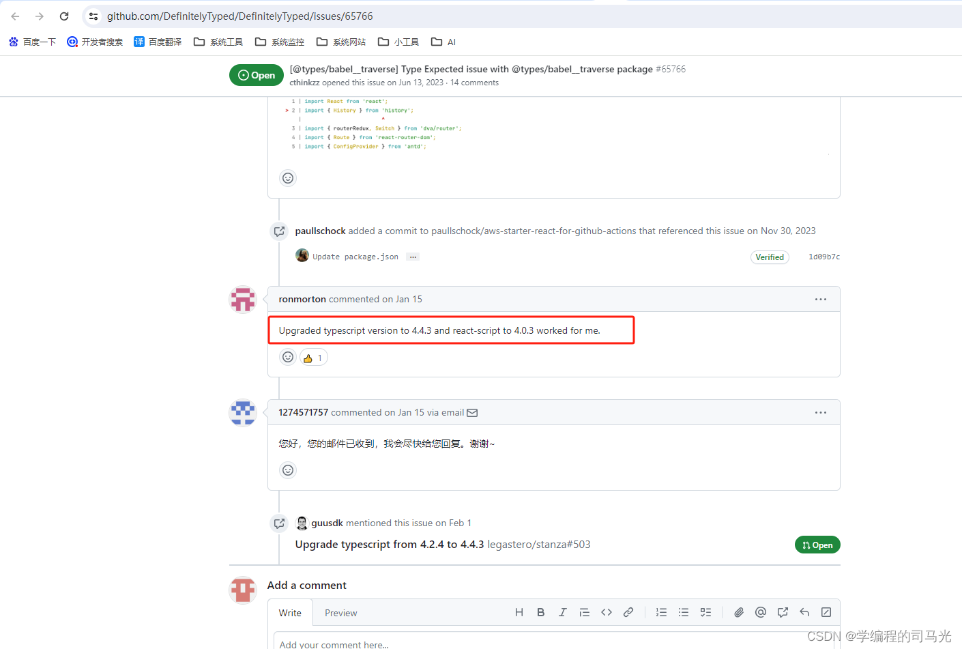This screenshot has height=649, width=962.
Task: Switch to the Write tab
Action: (x=290, y=613)
